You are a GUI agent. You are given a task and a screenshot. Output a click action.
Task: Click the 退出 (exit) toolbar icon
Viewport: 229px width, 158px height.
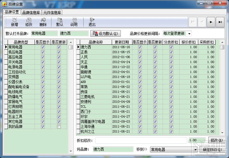pyautogui.click(x=92, y=22)
